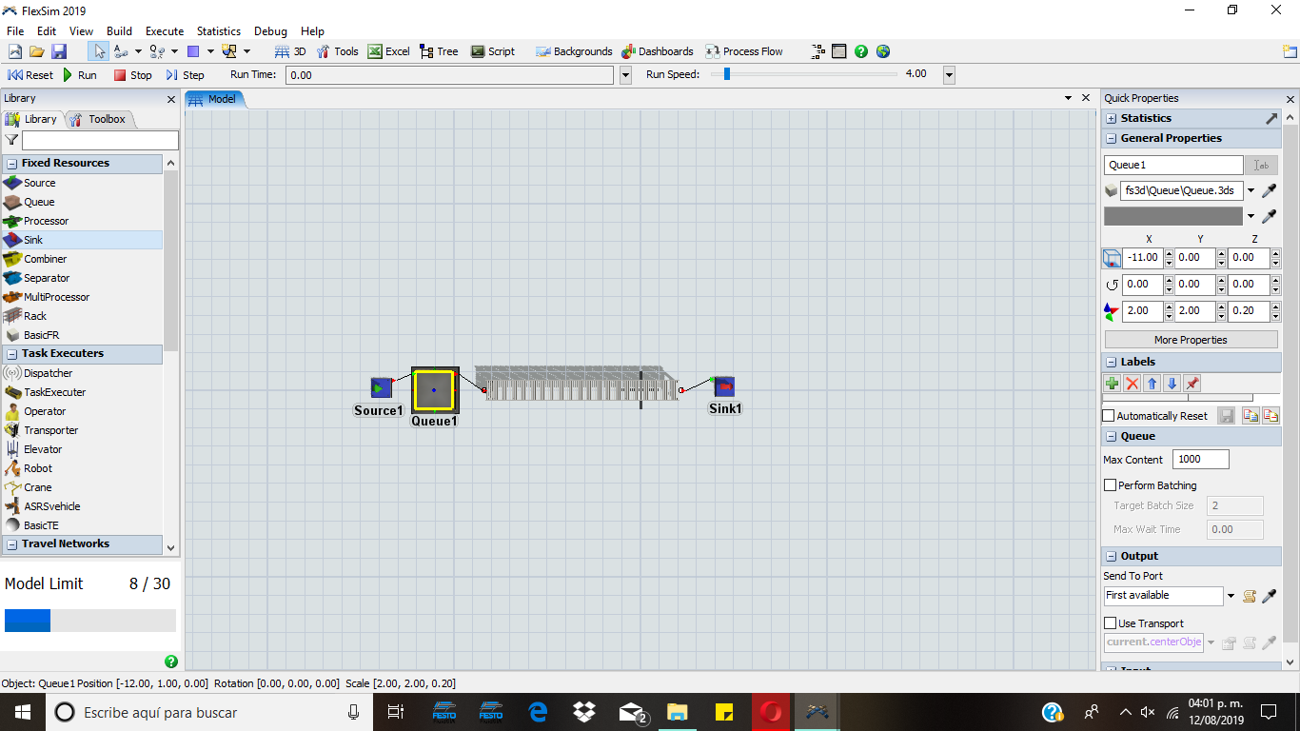1300x731 pixels.
Task: Click the Sink1 object in the model
Action: coord(724,386)
